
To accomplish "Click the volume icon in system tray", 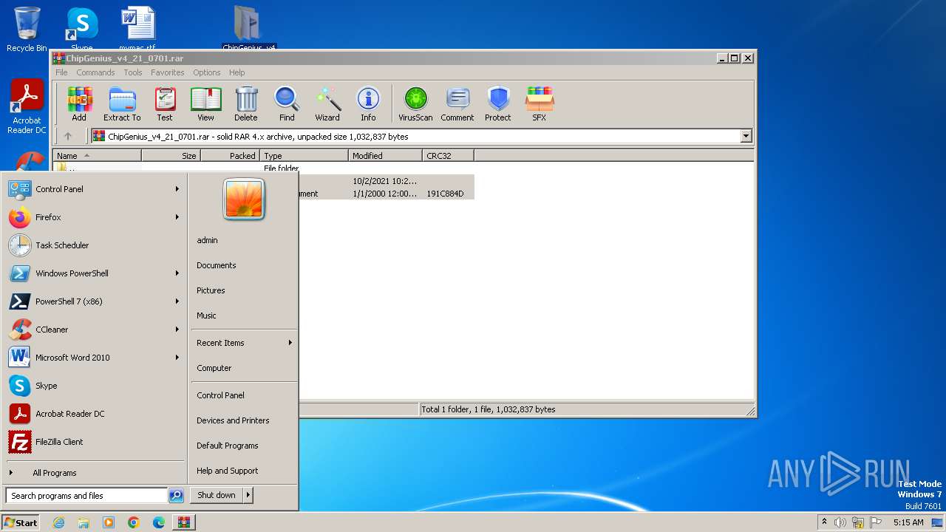I will [840, 522].
